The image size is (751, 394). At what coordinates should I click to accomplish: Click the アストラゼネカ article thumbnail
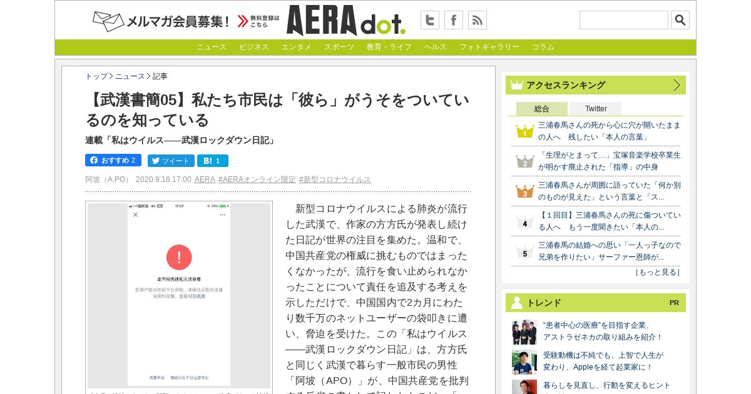(x=524, y=332)
